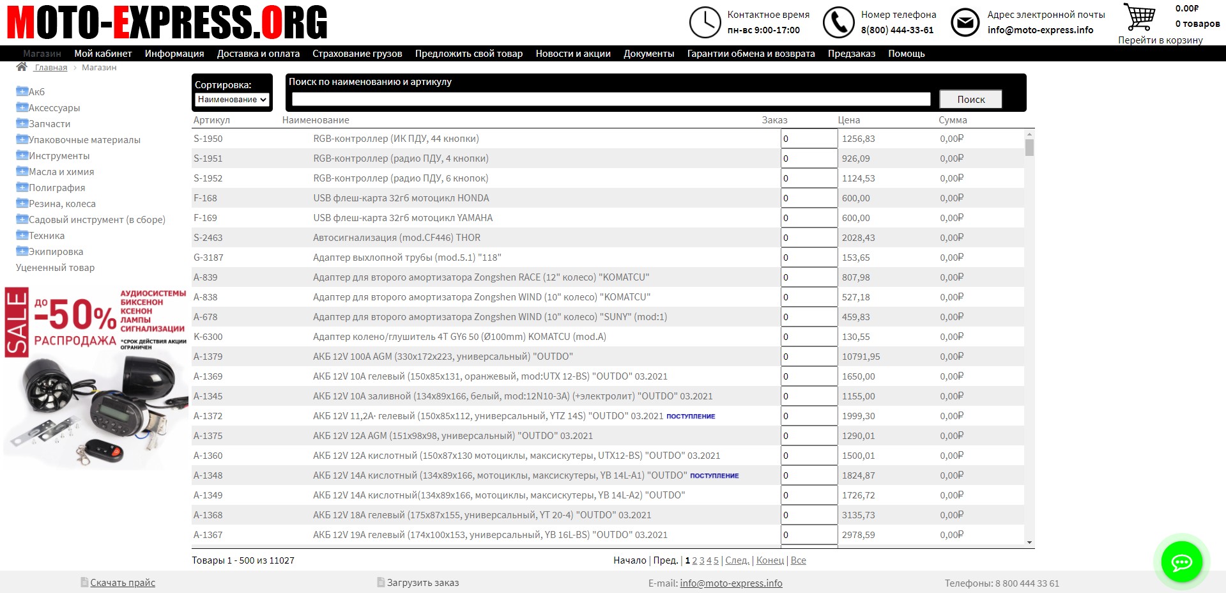The height and width of the screenshot is (593, 1226).
Task: Click the file icon next to Скачать прайс
Action: point(84,582)
